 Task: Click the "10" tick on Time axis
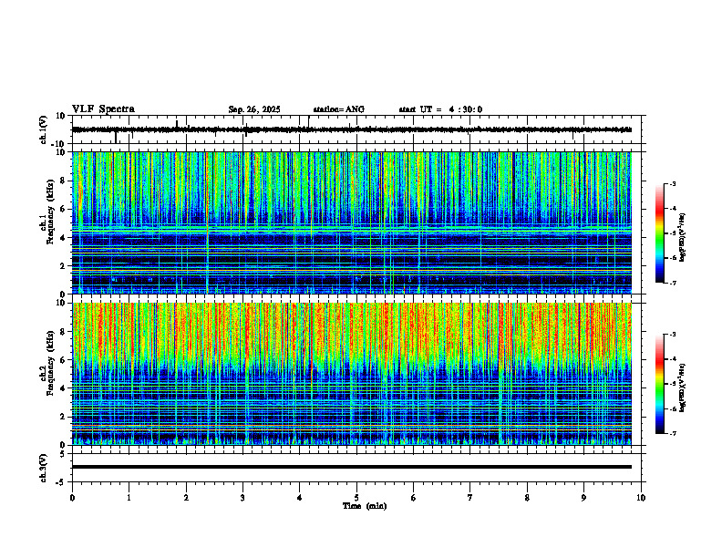pyautogui.click(x=641, y=498)
